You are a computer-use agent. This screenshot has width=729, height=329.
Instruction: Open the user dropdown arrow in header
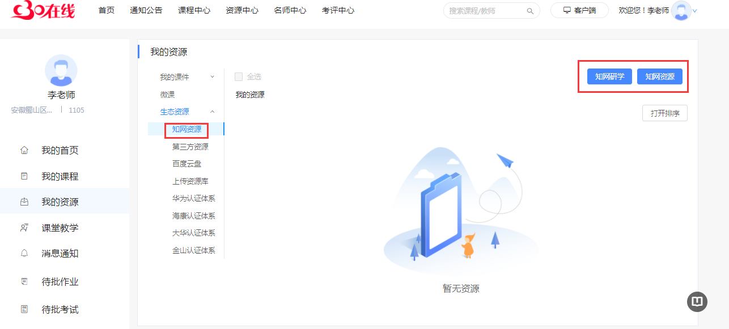click(695, 11)
